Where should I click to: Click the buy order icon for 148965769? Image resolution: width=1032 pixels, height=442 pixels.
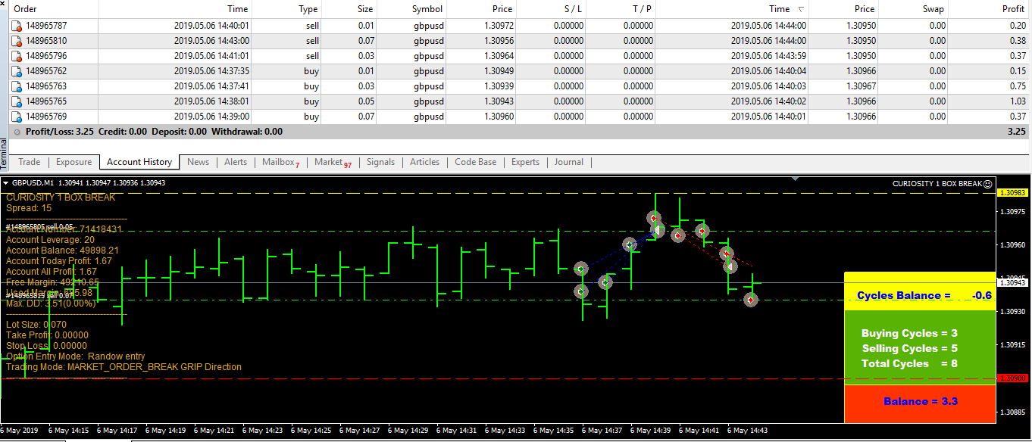click(17, 117)
